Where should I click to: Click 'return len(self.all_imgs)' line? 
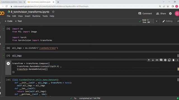[x=32, y=91]
